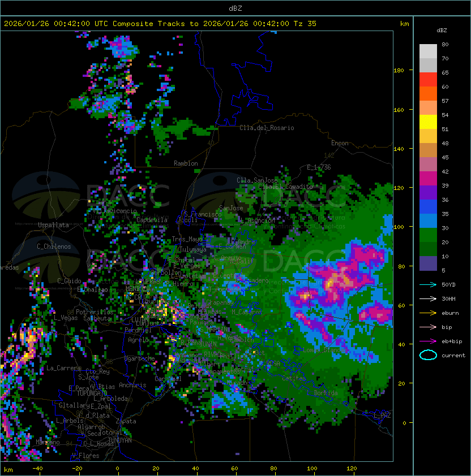The image size is (471, 476).
Task: Click the 'V_Flores' map label
Action: point(85,456)
